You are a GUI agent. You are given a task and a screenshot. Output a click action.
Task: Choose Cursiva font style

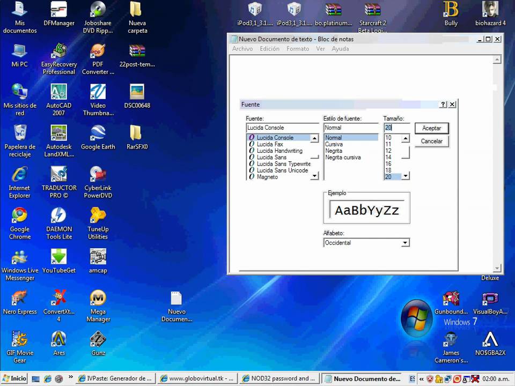point(334,144)
